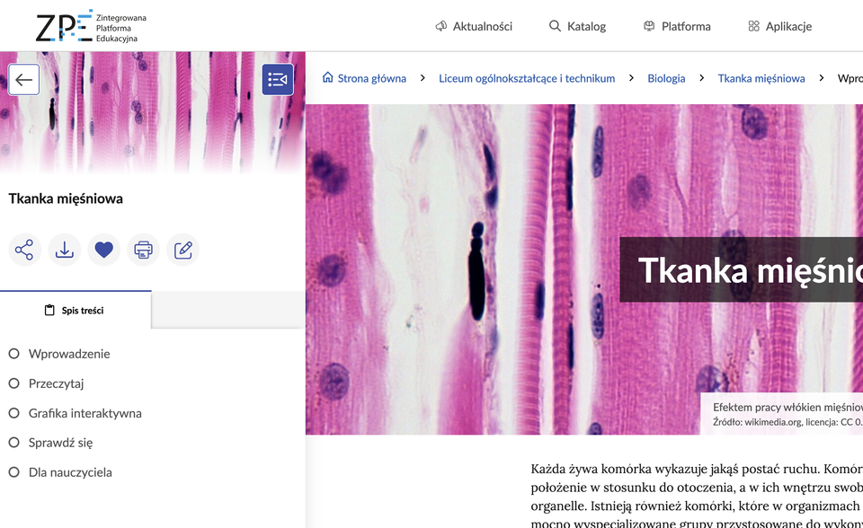The image size is (863, 528).
Task: Open the ZPE logo home page
Action: pos(90,26)
